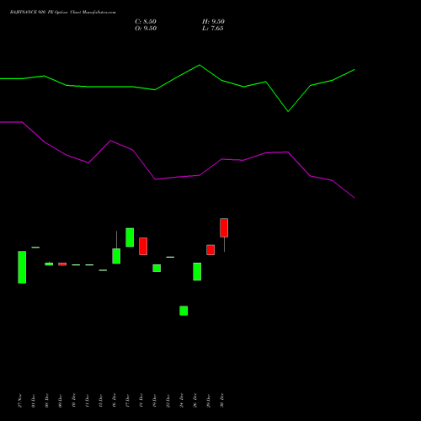Screen dimensions: 421x421
Task: Click the magenta line's lowest end point
Action: point(354,198)
